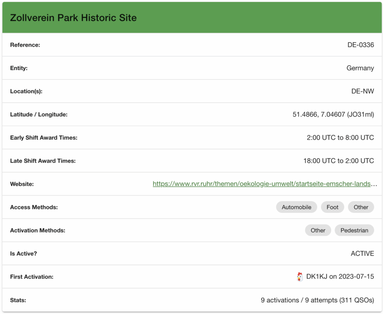Click DK1KJ on 2023-07-15 text
Image resolution: width=383 pixels, height=314 pixels.
point(340,277)
